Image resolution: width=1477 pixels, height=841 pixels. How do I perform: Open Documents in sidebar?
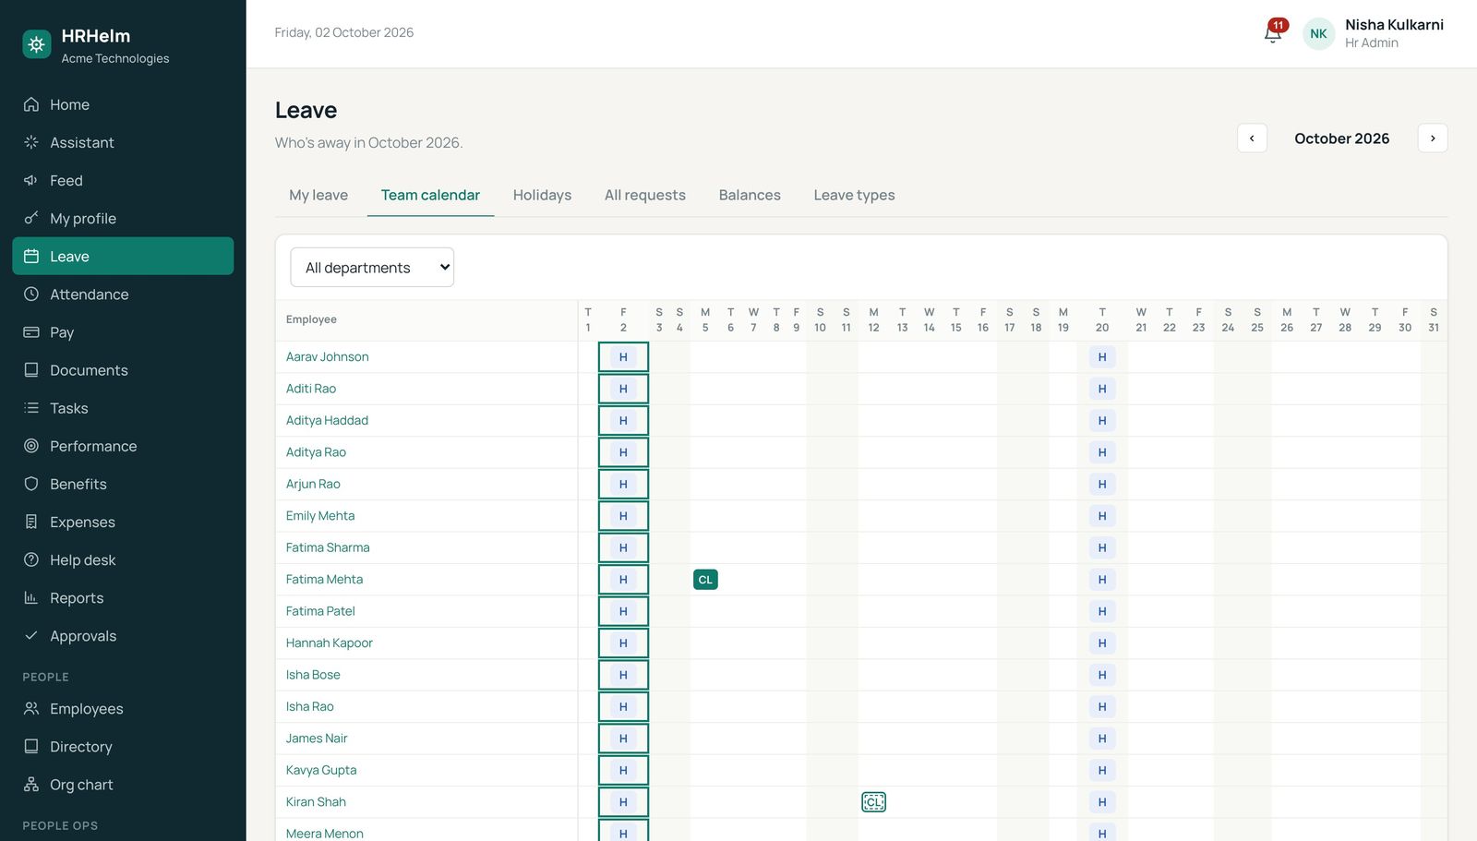pos(123,369)
